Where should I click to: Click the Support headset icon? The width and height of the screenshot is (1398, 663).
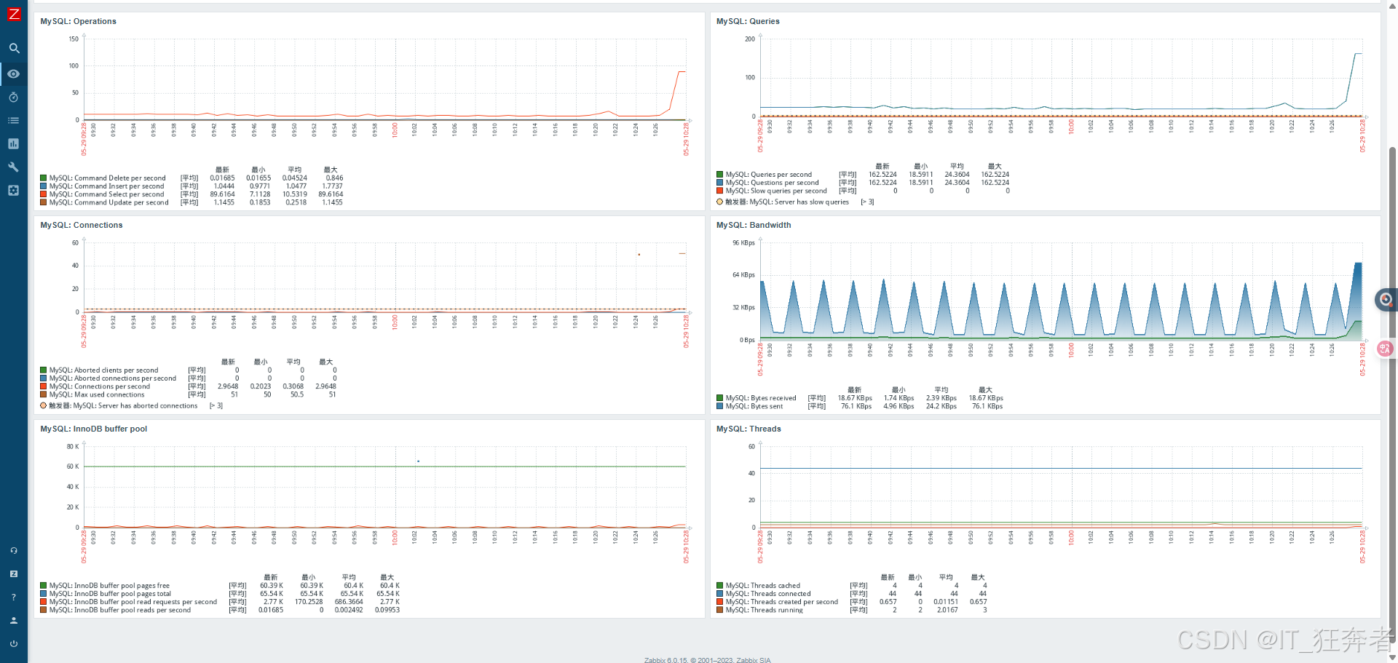point(14,551)
